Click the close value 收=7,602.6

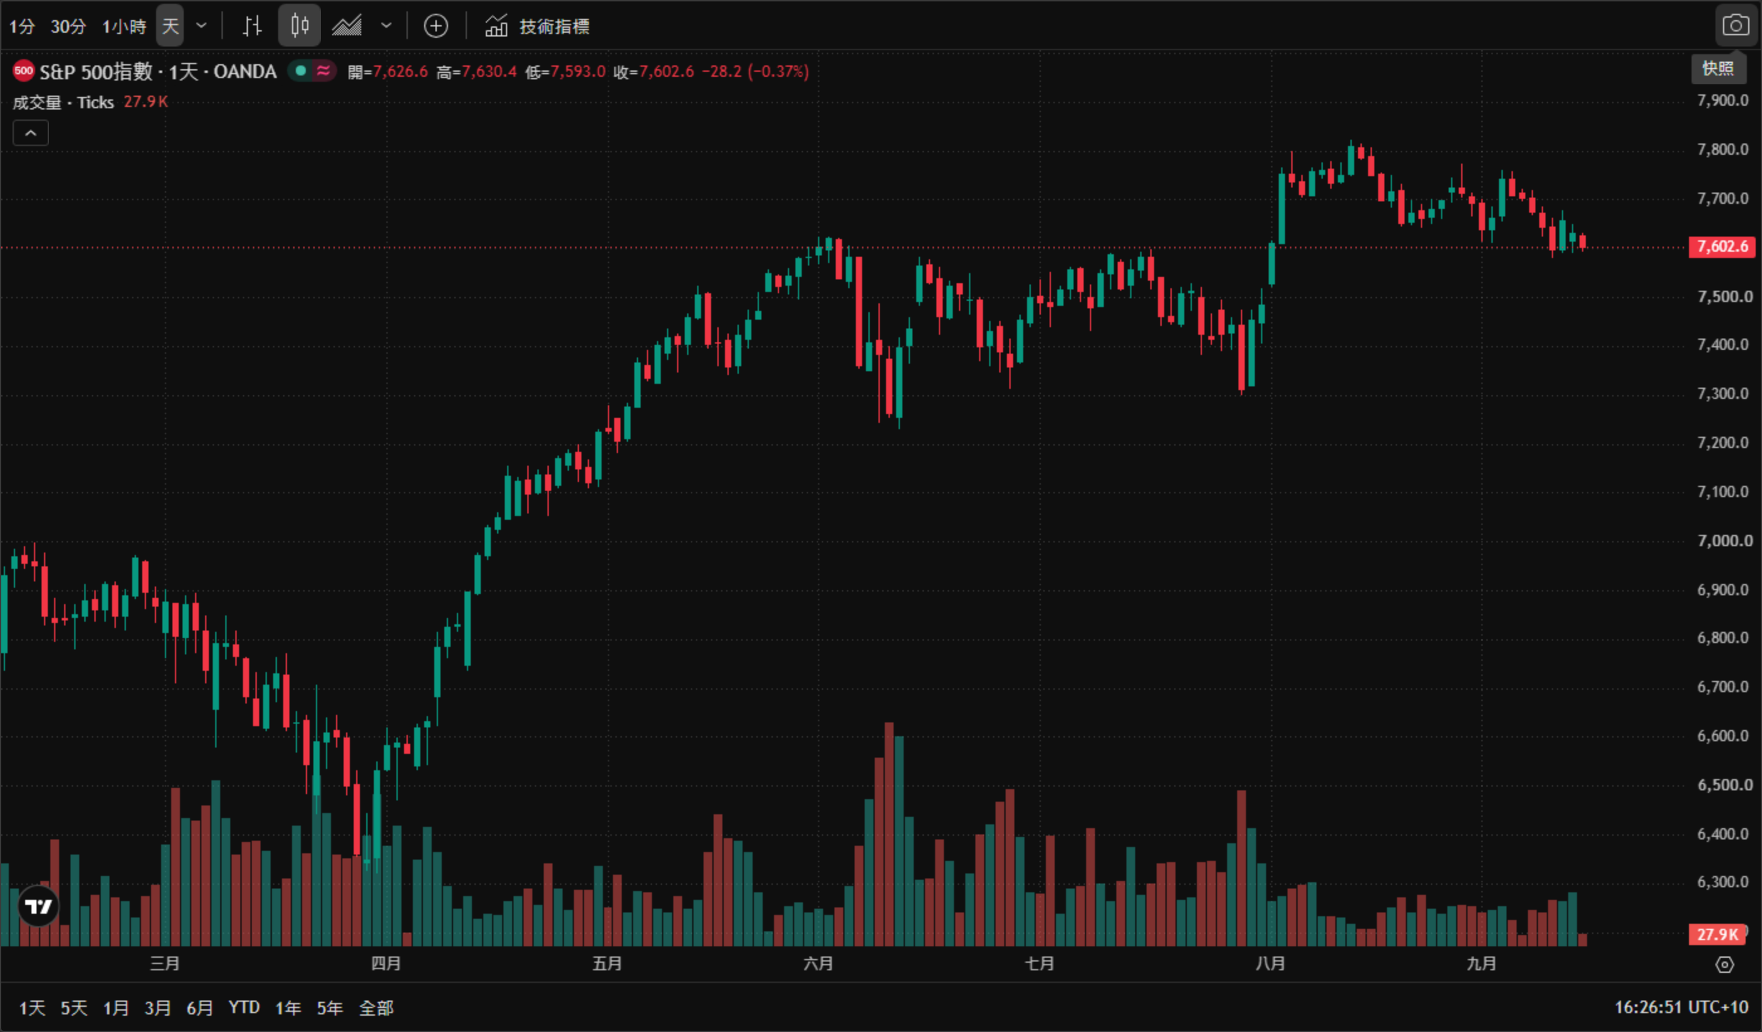click(654, 71)
